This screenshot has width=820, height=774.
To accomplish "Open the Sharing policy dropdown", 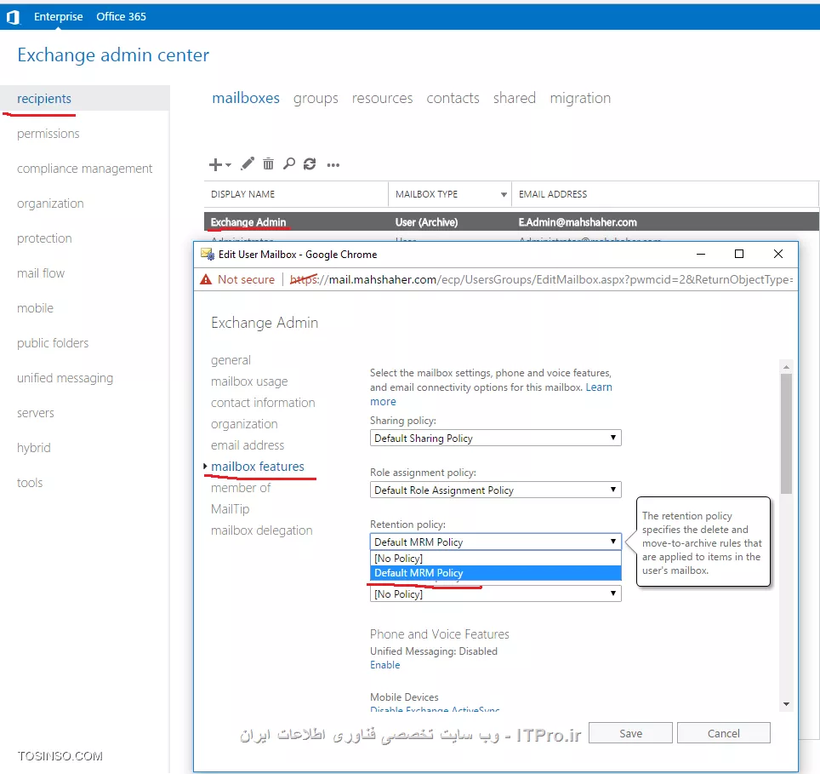I will tap(495, 438).
